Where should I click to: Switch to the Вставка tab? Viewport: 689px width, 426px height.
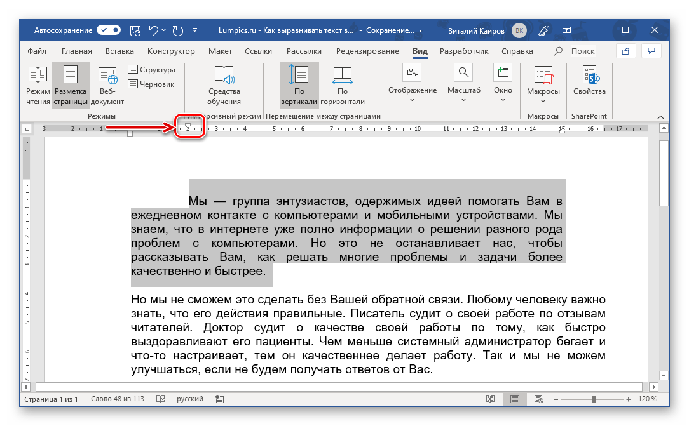pyautogui.click(x=119, y=51)
